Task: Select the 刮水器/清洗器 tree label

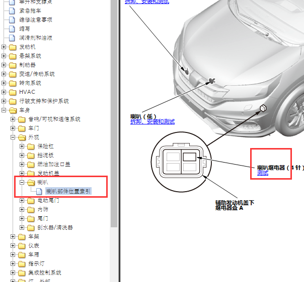Action: (55, 227)
